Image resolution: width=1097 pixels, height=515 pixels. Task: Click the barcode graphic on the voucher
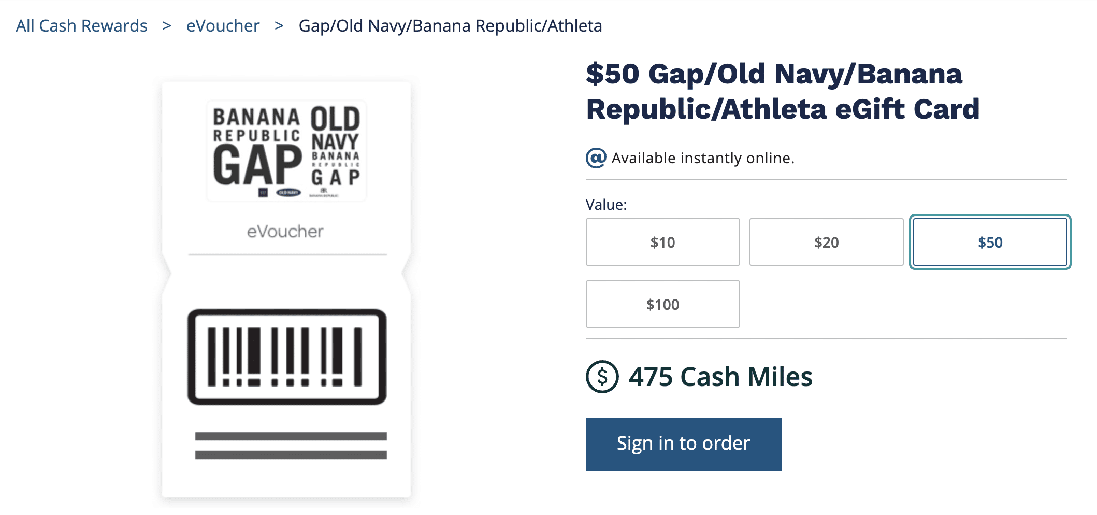[287, 357]
